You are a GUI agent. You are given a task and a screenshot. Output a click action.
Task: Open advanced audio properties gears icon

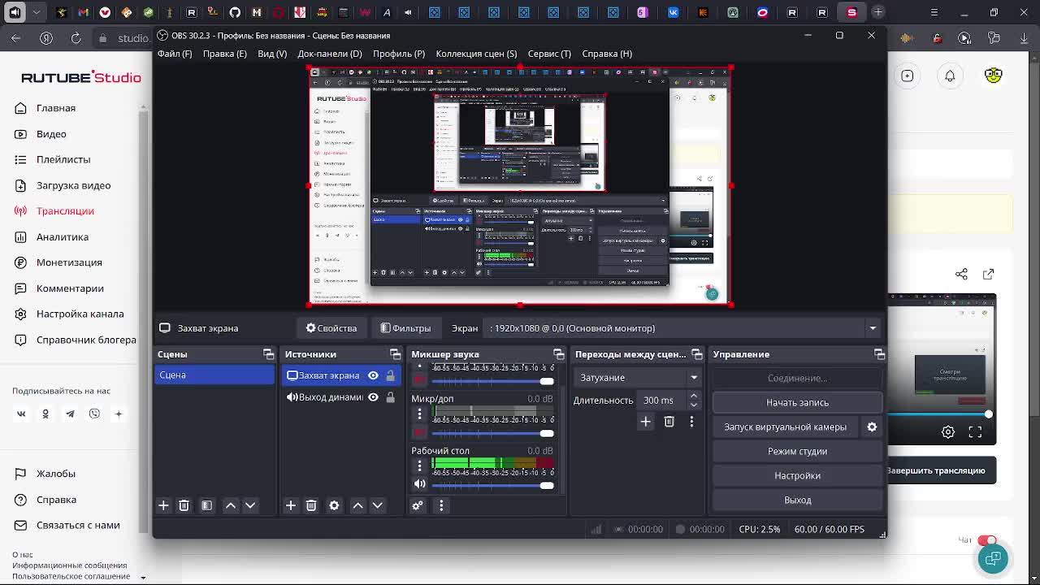coord(418,505)
